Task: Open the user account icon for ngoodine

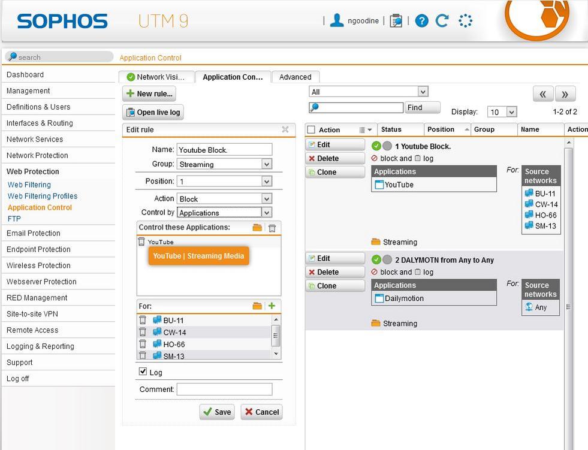Action: coord(336,20)
